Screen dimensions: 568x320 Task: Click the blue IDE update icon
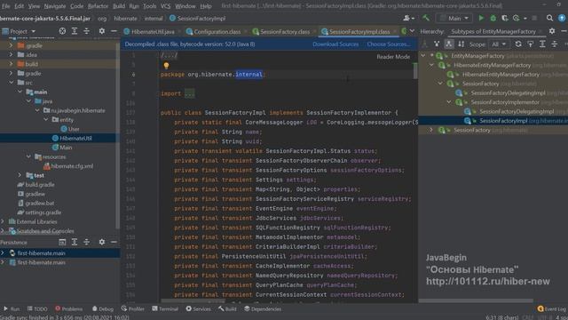(x=562, y=18)
